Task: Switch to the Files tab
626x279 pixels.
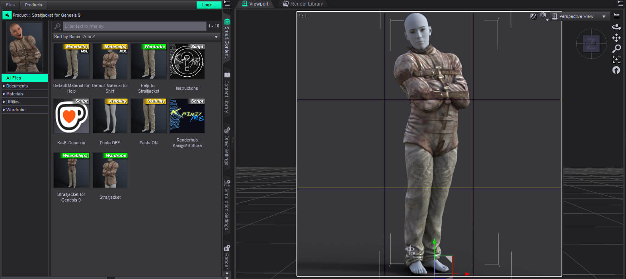Action: coord(10,5)
